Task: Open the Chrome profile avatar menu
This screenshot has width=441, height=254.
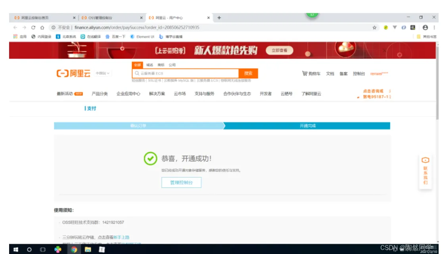Action: click(425, 27)
